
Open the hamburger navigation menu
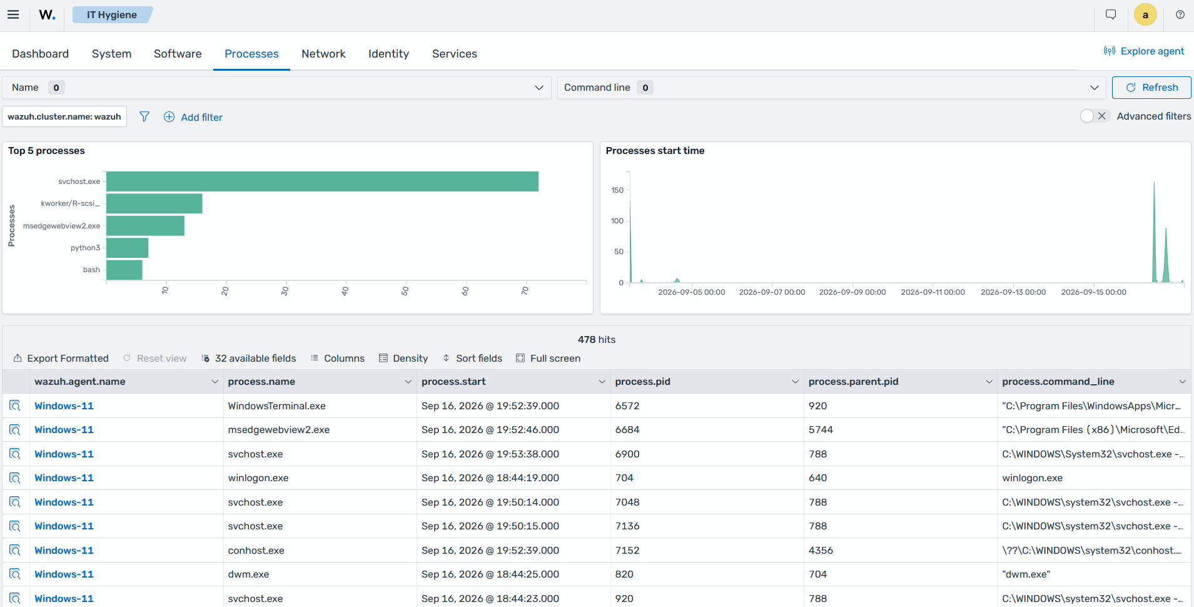[13, 14]
